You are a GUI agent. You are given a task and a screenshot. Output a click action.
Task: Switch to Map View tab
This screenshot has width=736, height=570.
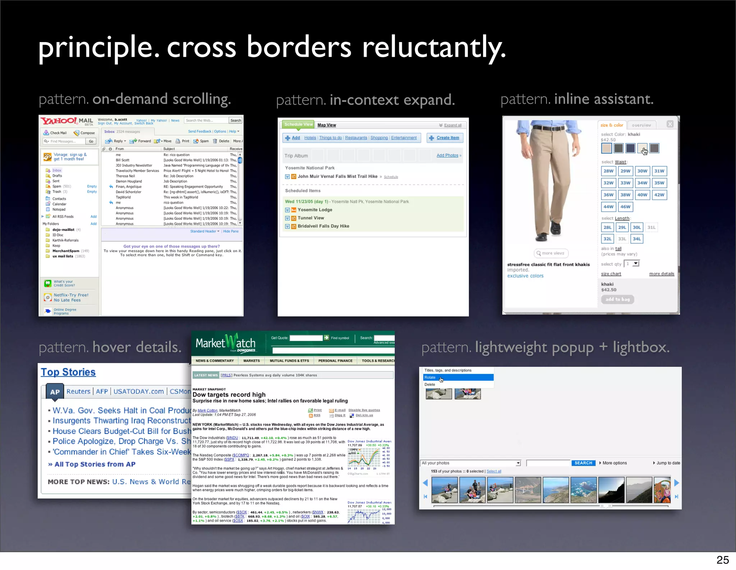327,125
